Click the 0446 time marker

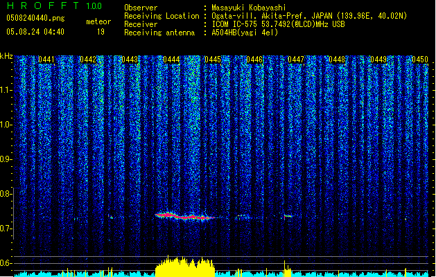[254, 60]
